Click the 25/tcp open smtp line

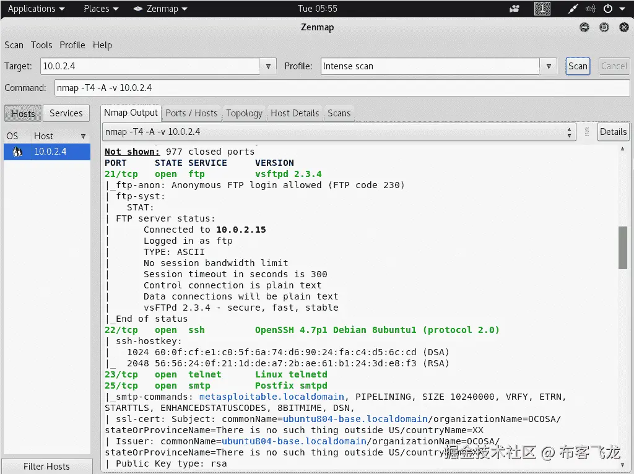(x=216, y=386)
